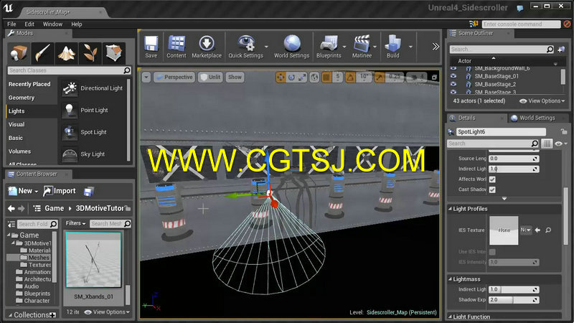The width and height of the screenshot is (574, 323).
Task: Click the New button in Content Browser
Action: click(x=24, y=191)
